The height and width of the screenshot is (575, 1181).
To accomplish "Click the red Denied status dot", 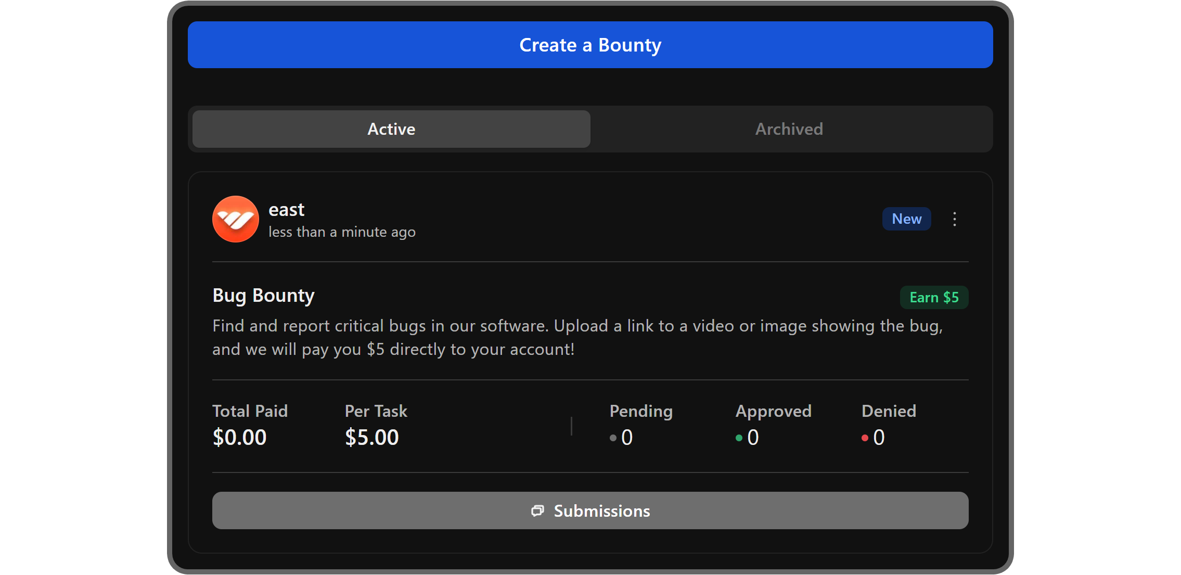I will [865, 438].
